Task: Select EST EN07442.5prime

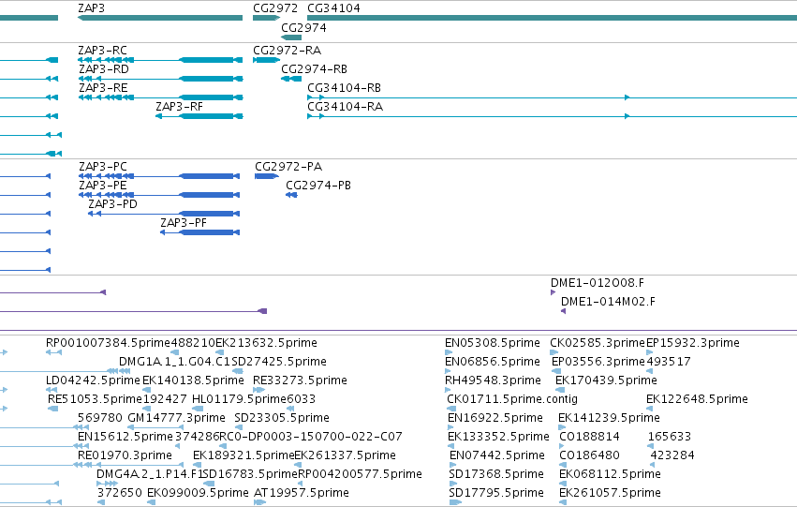Action: pyautogui.click(x=497, y=456)
